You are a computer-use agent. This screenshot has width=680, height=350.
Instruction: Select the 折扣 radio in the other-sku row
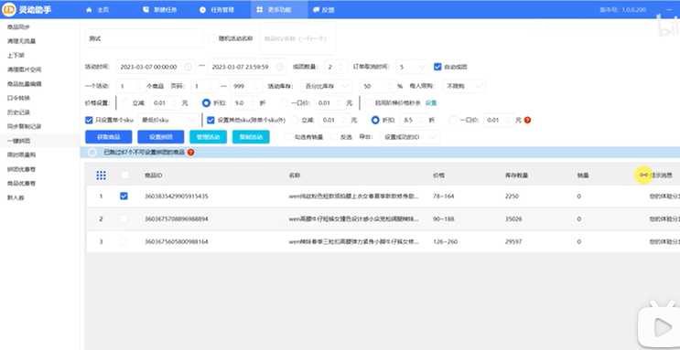[375, 120]
